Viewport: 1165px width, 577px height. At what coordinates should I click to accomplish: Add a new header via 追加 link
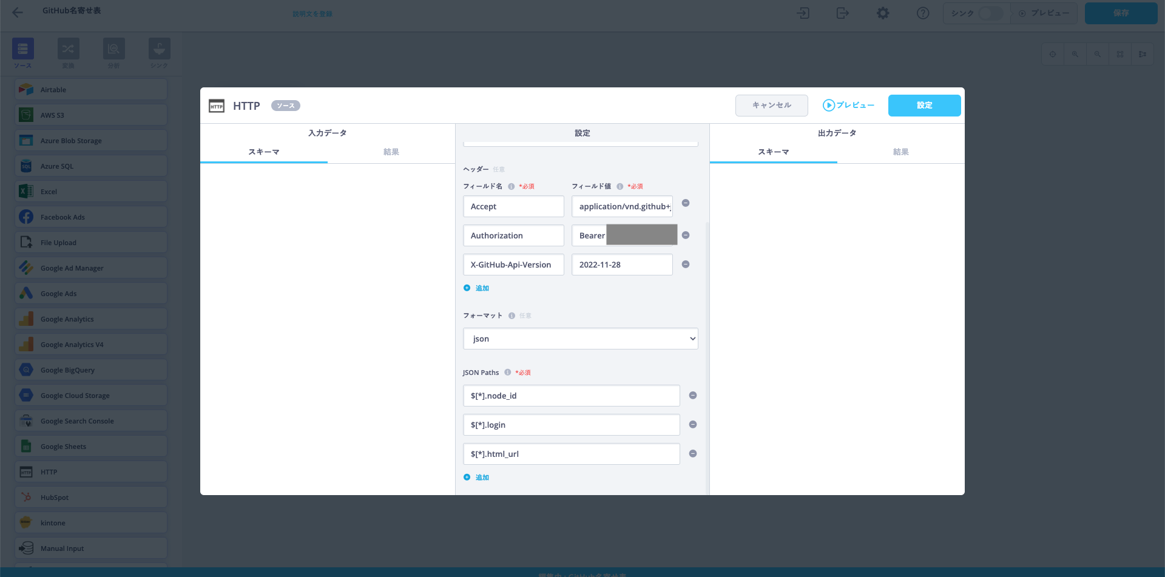482,288
